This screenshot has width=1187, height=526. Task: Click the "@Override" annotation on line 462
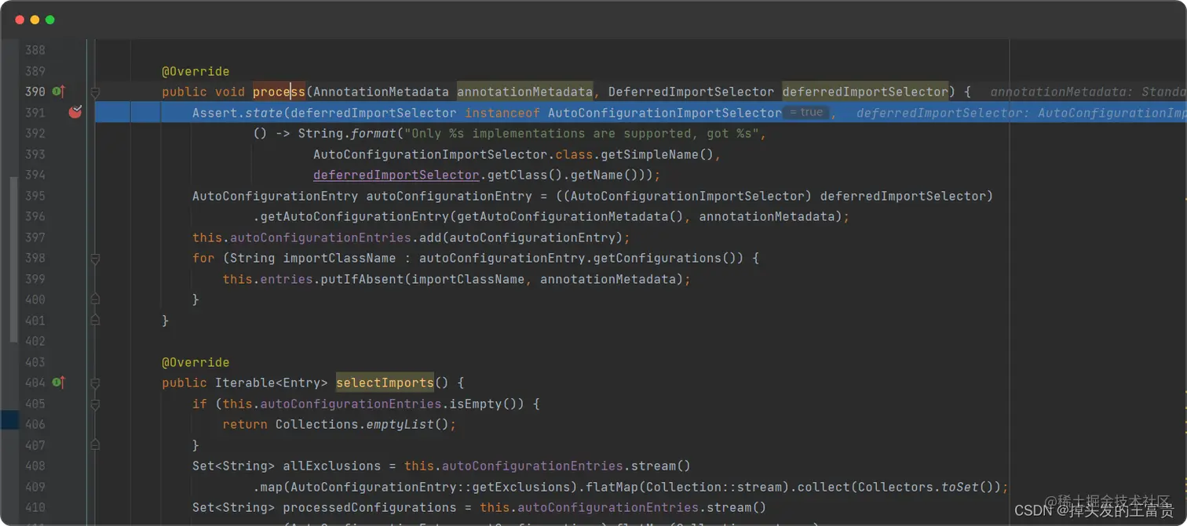tap(195, 362)
